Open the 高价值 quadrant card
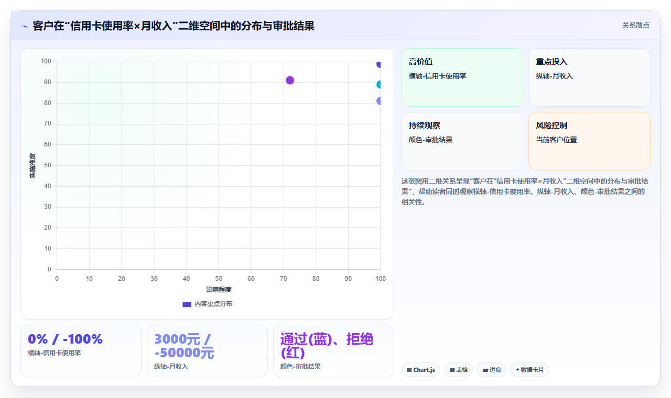Screen dimensions: 671x398 462,77
